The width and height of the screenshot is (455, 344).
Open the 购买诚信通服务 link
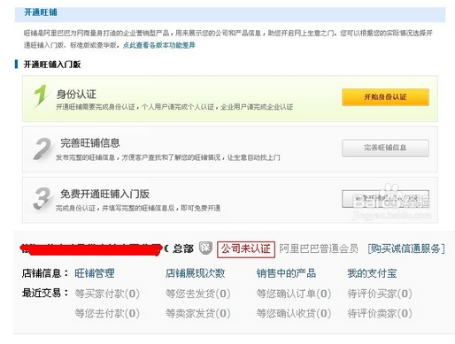coord(406,248)
